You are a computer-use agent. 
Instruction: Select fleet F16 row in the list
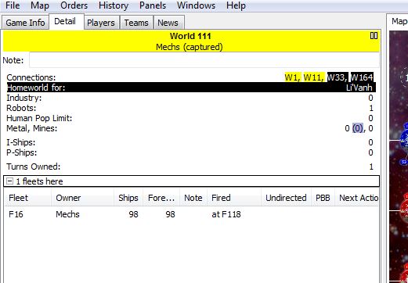tap(192, 214)
